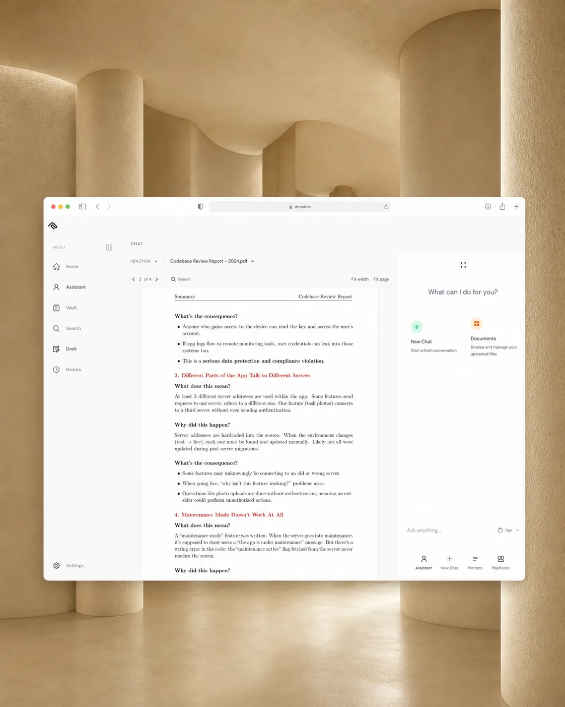Click heading '4. Maintenance Mode Doesn't Work At All'
565x707 pixels.
point(229,515)
